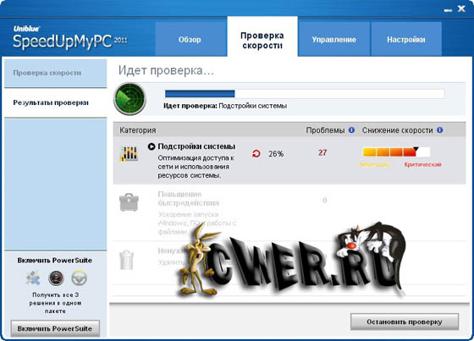Click the steering wheel PowerSuite icon
Screen dimensions: 474x341
[x=80, y=278]
